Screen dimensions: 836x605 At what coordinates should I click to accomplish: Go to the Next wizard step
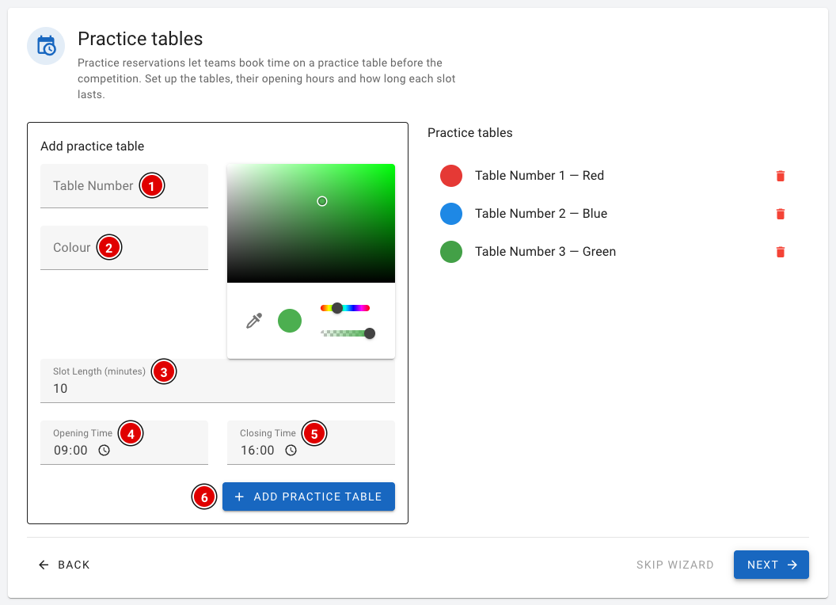pyautogui.click(x=771, y=565)
